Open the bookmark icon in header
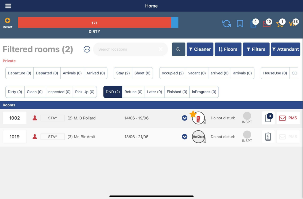303x199 pixels. 240,24
